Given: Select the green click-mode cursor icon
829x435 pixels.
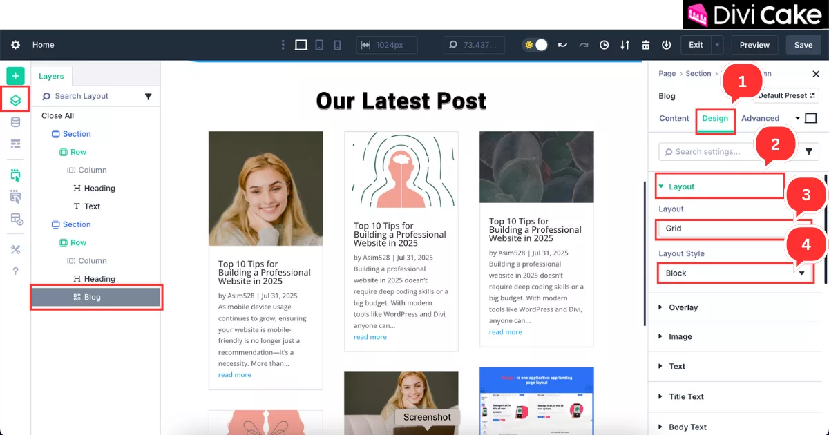Looking at the screenshot, I should click(15, 175).
